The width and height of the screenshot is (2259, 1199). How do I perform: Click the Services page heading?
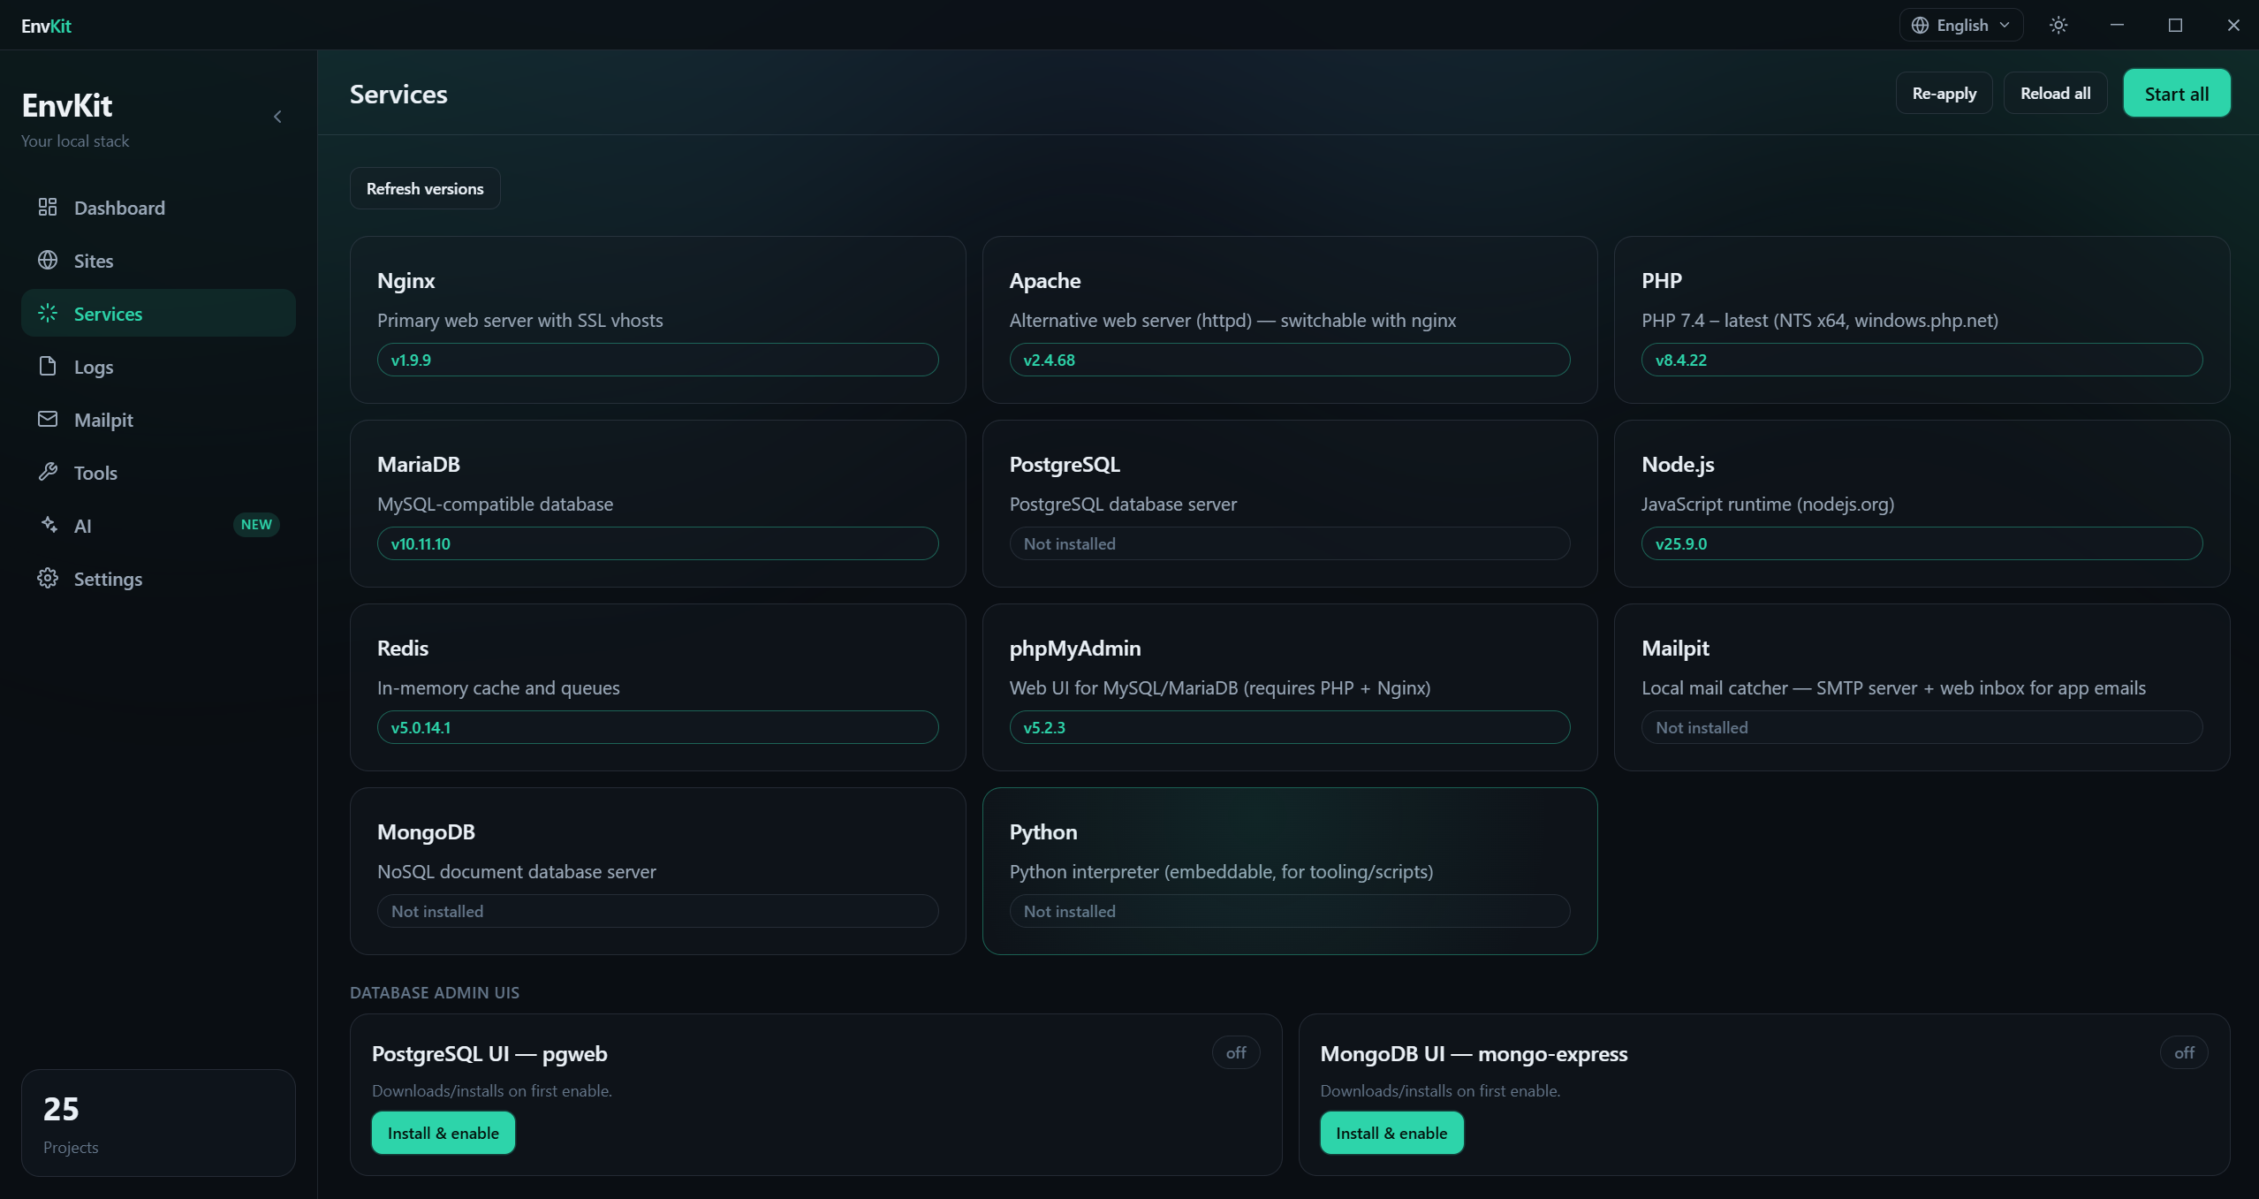(398, 94)
